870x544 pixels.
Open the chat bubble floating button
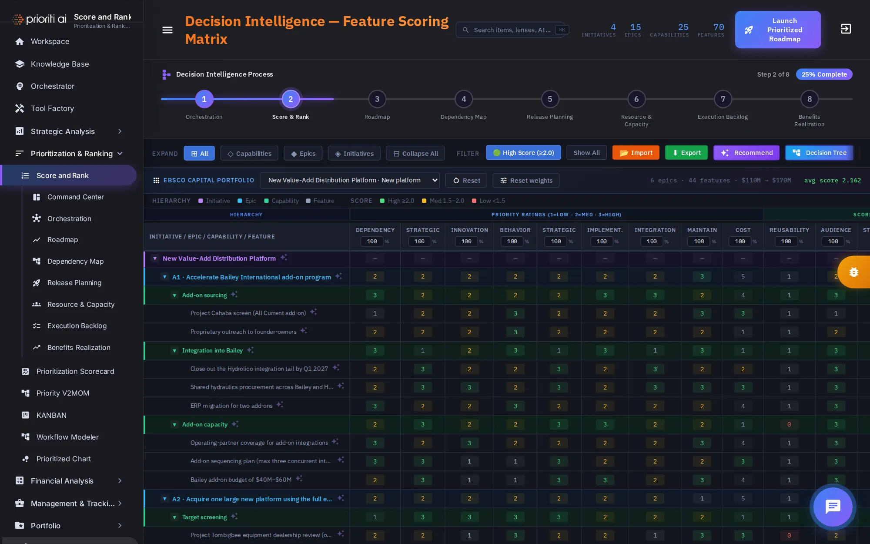pyautogui.click(x=833, y=507)
